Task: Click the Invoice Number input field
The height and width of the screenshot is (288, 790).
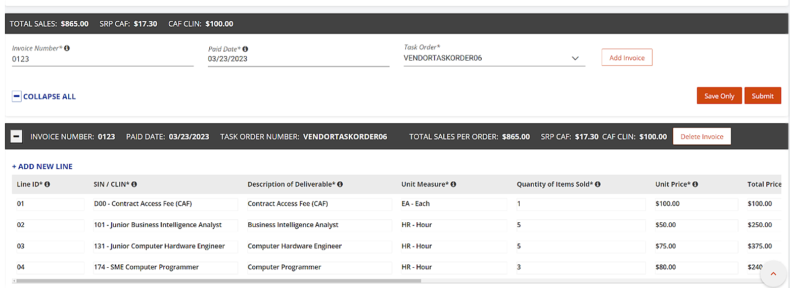Action: (x=103, y=59)
